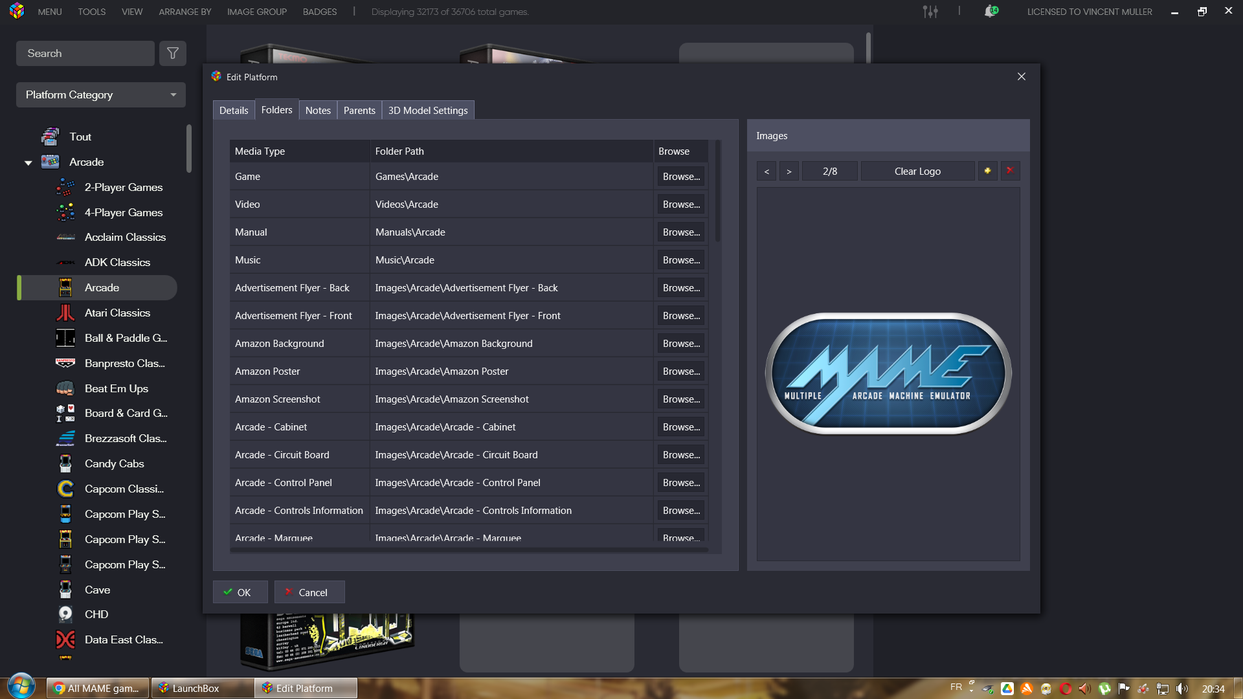
Task: Click the Games\Arcade folder path cell
Action: click(x=511, y=176)
